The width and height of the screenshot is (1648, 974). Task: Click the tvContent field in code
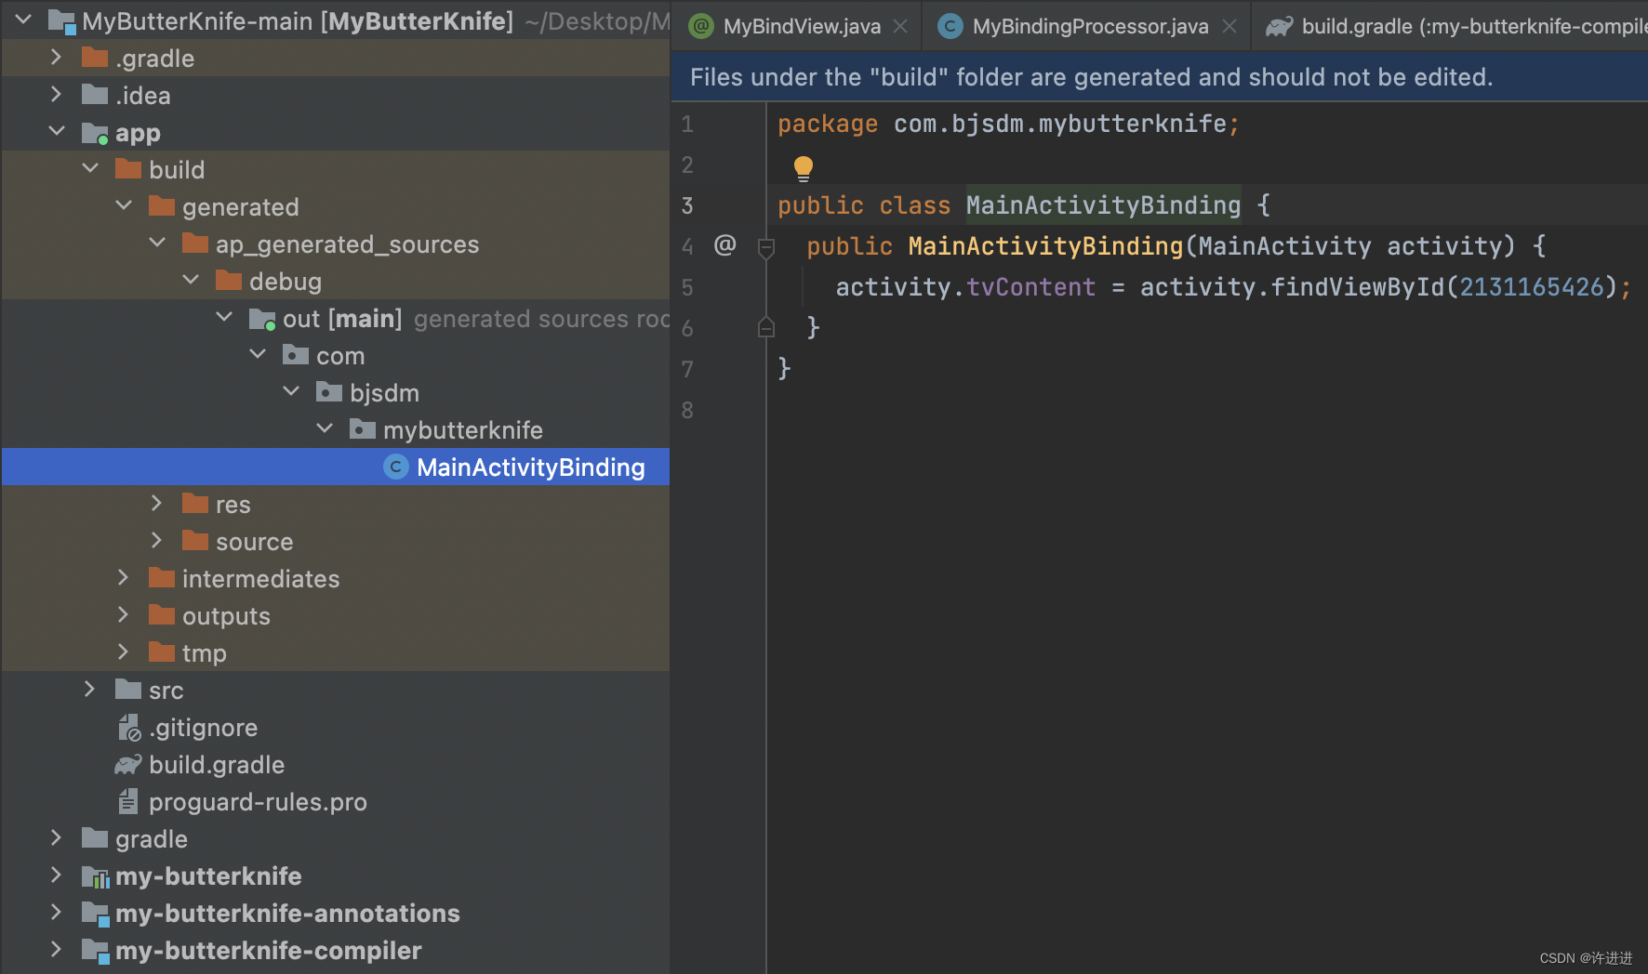point(1030,287)
